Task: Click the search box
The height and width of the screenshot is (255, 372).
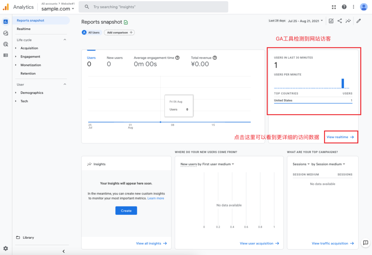Action: [x=154, y=7]
